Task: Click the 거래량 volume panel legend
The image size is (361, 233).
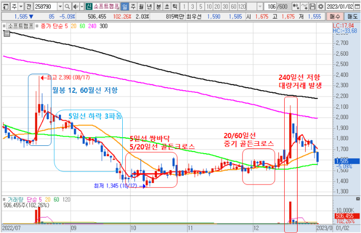Action: click(15, 199)
